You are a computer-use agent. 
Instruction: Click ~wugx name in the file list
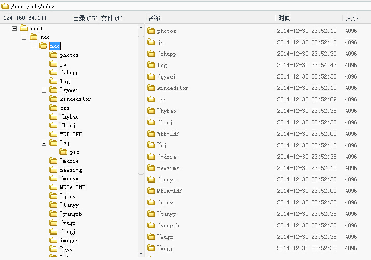pos(165,237)
